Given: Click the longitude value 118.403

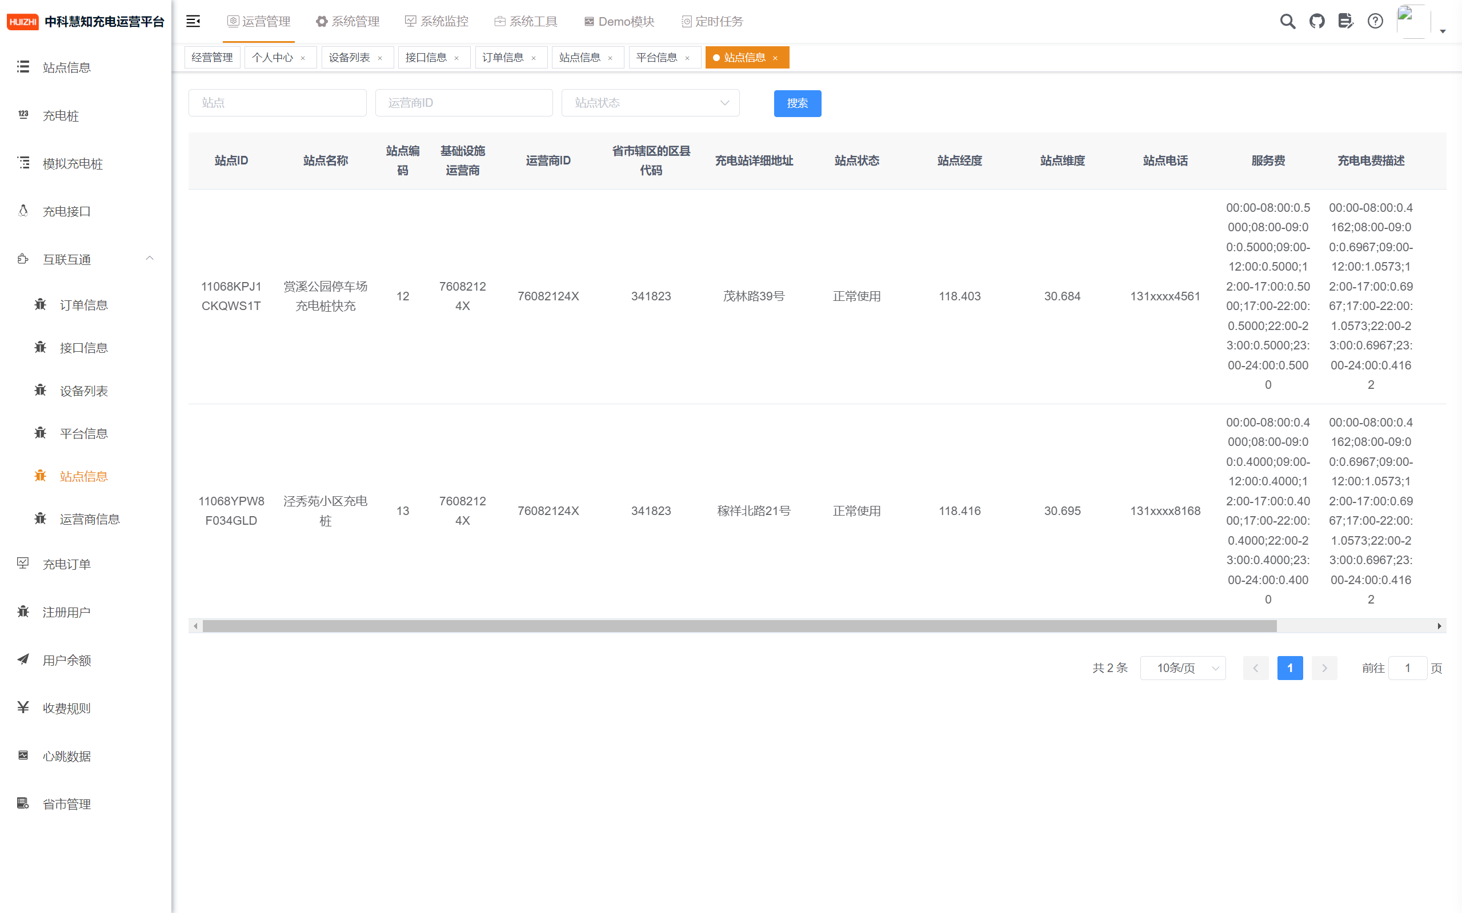Looking at the screenshot, I should tap(959, 296).
